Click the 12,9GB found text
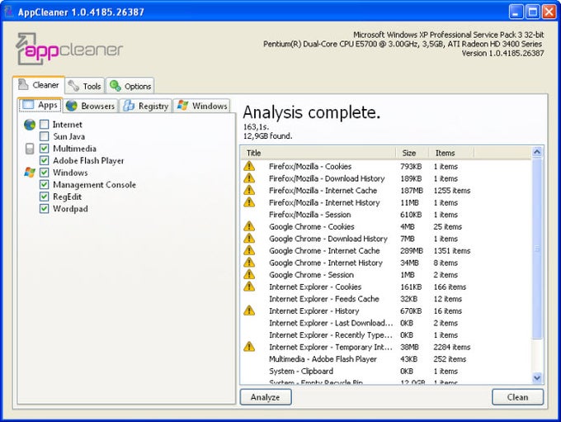 267,136
